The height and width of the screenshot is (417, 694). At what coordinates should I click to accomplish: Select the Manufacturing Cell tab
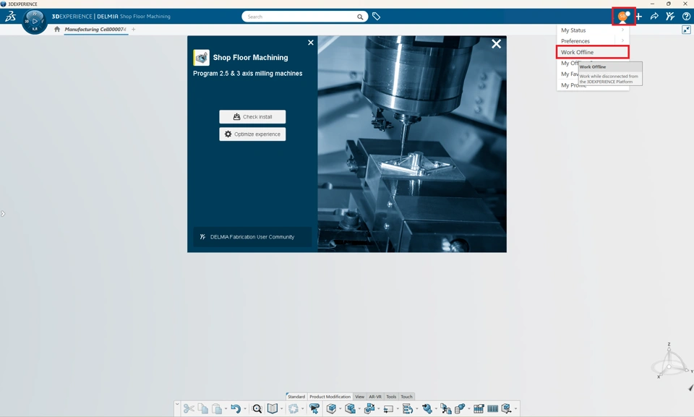[95, 29]
